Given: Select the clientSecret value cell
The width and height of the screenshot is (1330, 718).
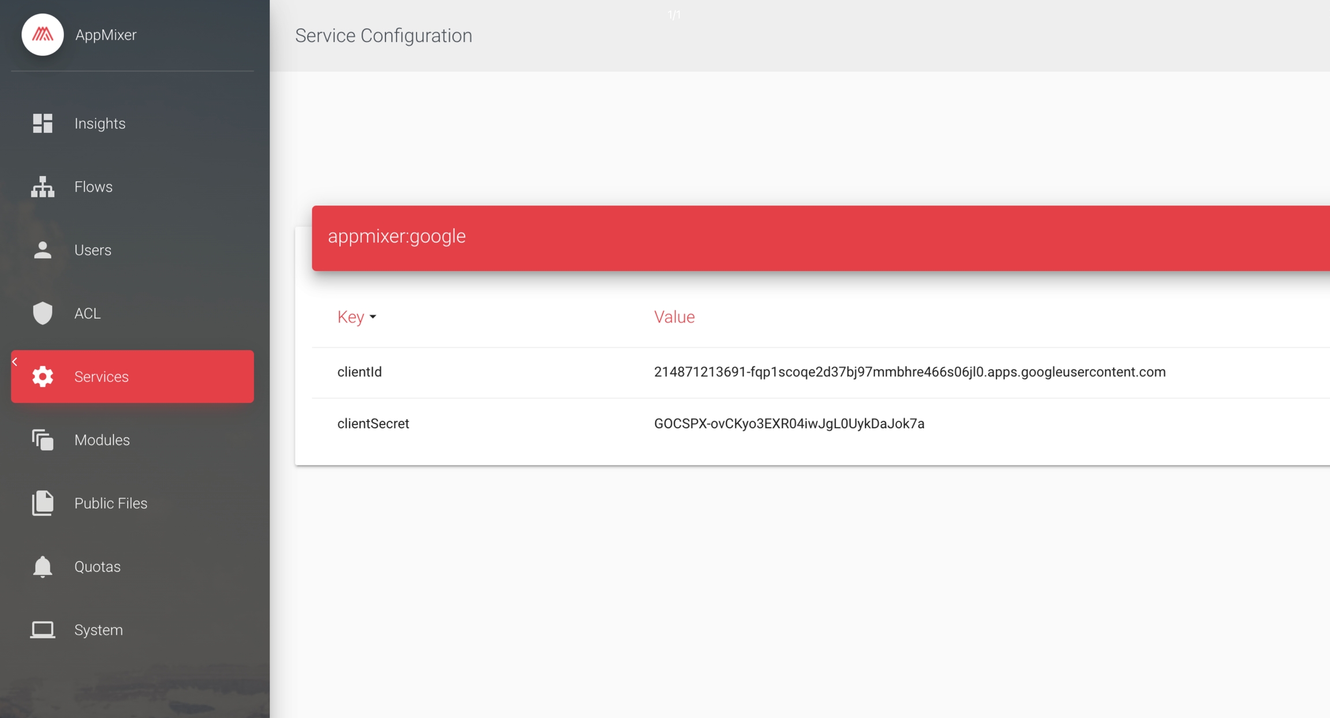Looking at the screenshot, I should 789,424.
